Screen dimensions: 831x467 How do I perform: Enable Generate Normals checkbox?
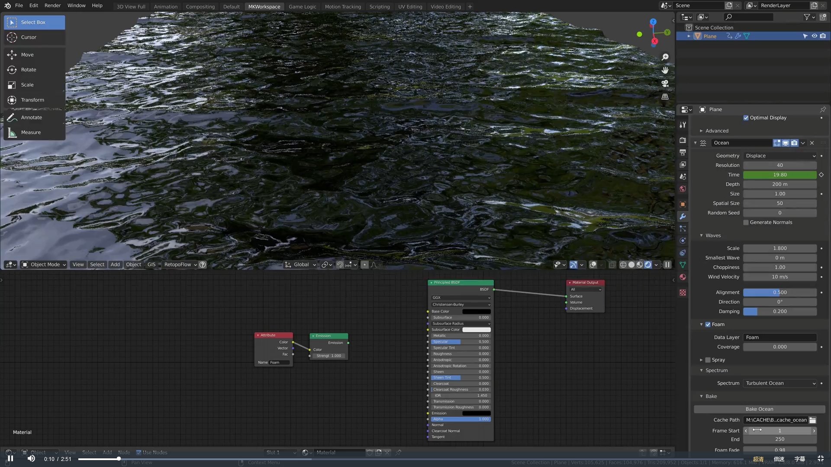pos(746,222)
